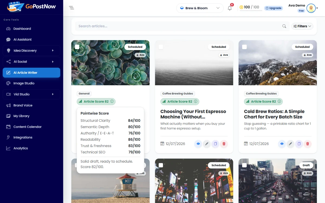Click Article Score 82 info icon on Espresso card
The height and width of the screenshot is (203, 325).
(196, 101)
